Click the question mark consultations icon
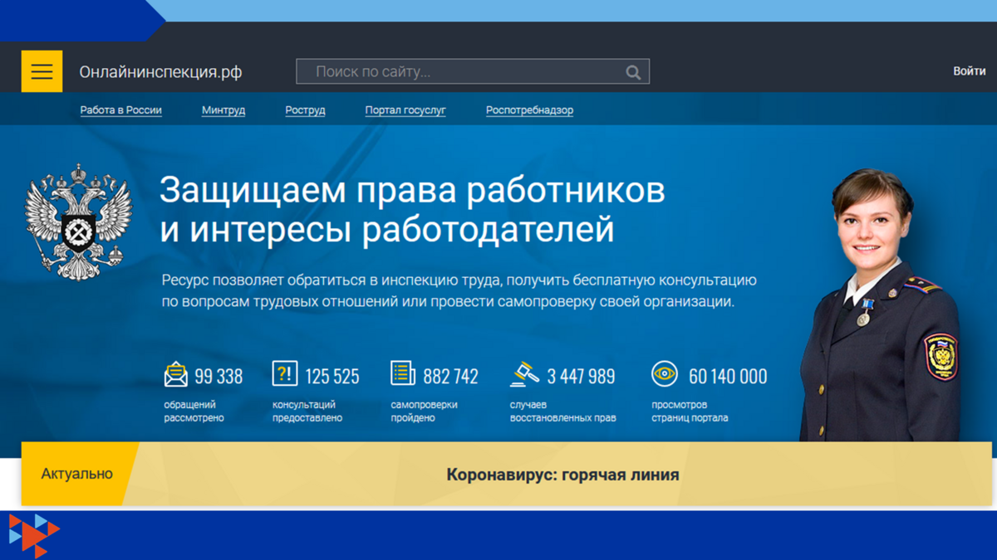This screenshot has width=997, height=560. 285,373
